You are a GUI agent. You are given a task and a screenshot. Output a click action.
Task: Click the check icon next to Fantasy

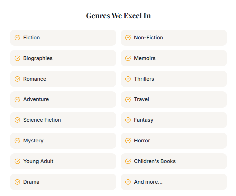click(128, 120)
